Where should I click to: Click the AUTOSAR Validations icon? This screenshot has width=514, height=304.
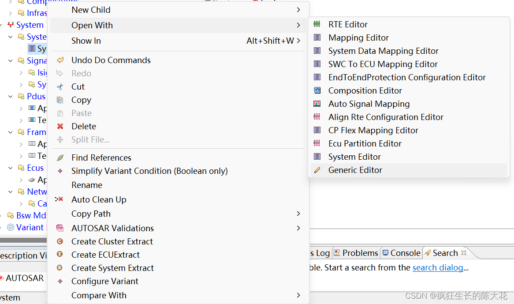click(x=60, y=228)
